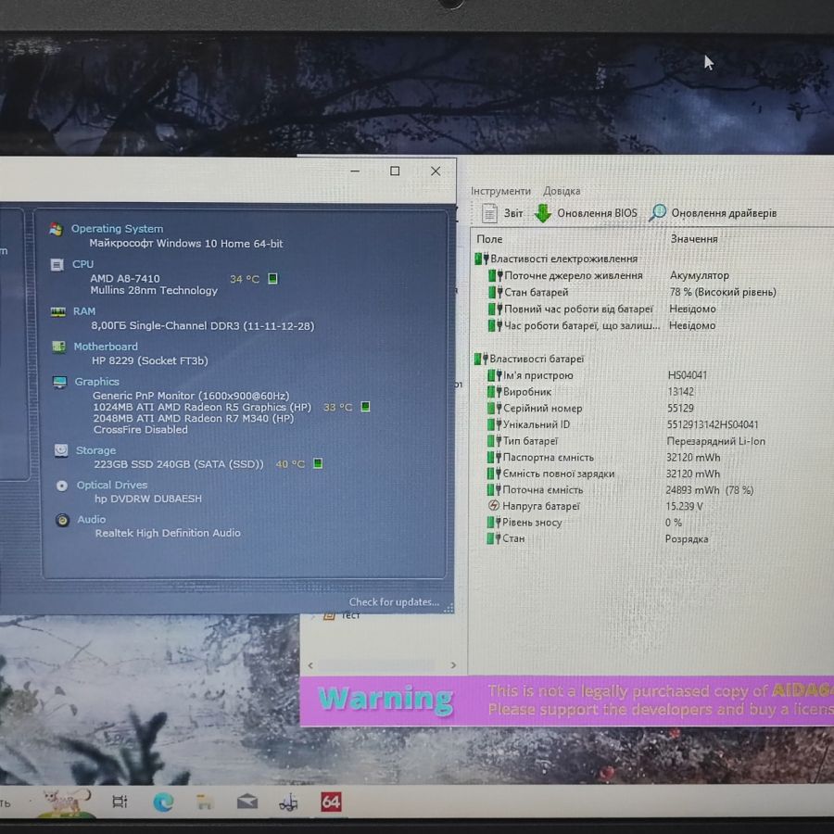This screenshot has height=834, width=834.
Task: Maximize the Speccy window
Action: click(395, 171)
